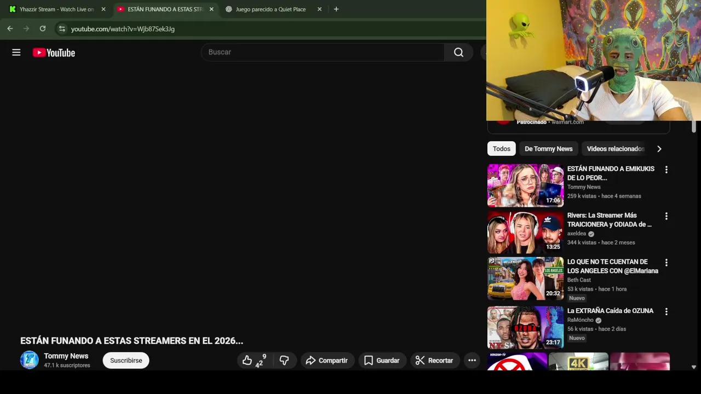Click the 47.1 k suscriptores text

67,366
